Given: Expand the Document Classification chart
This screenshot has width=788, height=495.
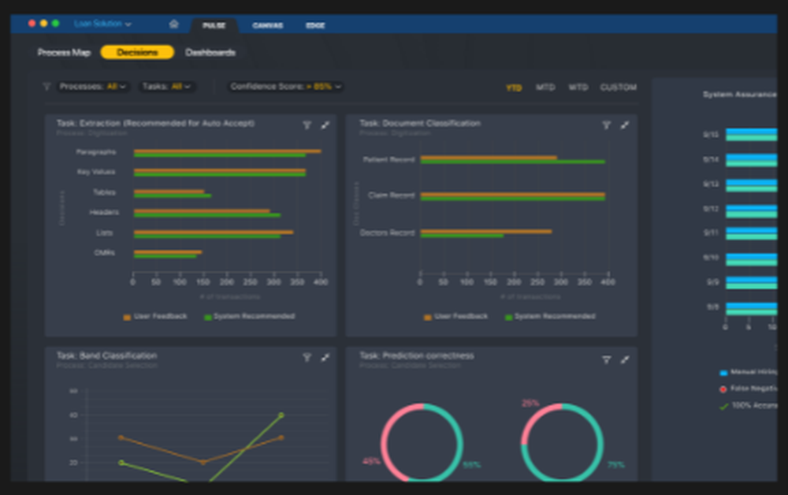Looking at the screenshot, I should coord(625,125).
